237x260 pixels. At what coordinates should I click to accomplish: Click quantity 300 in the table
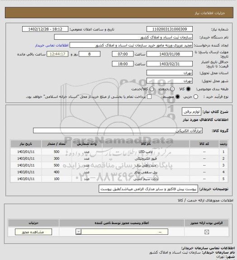[x=57, y=158]
